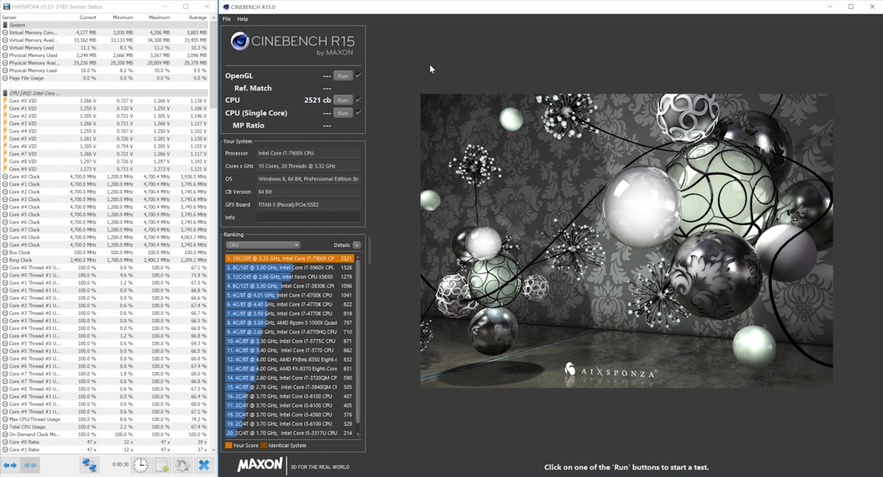Toggle the CPU test checkbox

358,100
